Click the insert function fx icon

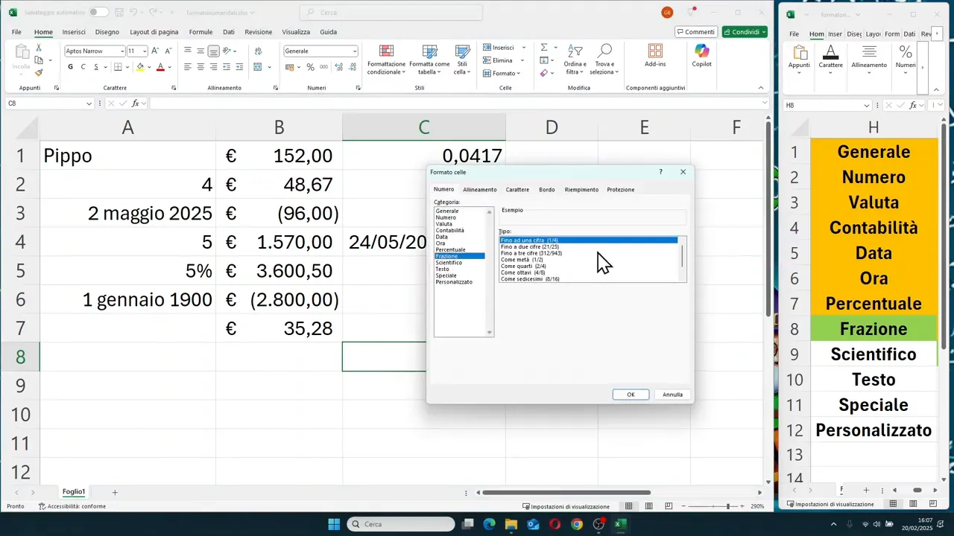135,103
